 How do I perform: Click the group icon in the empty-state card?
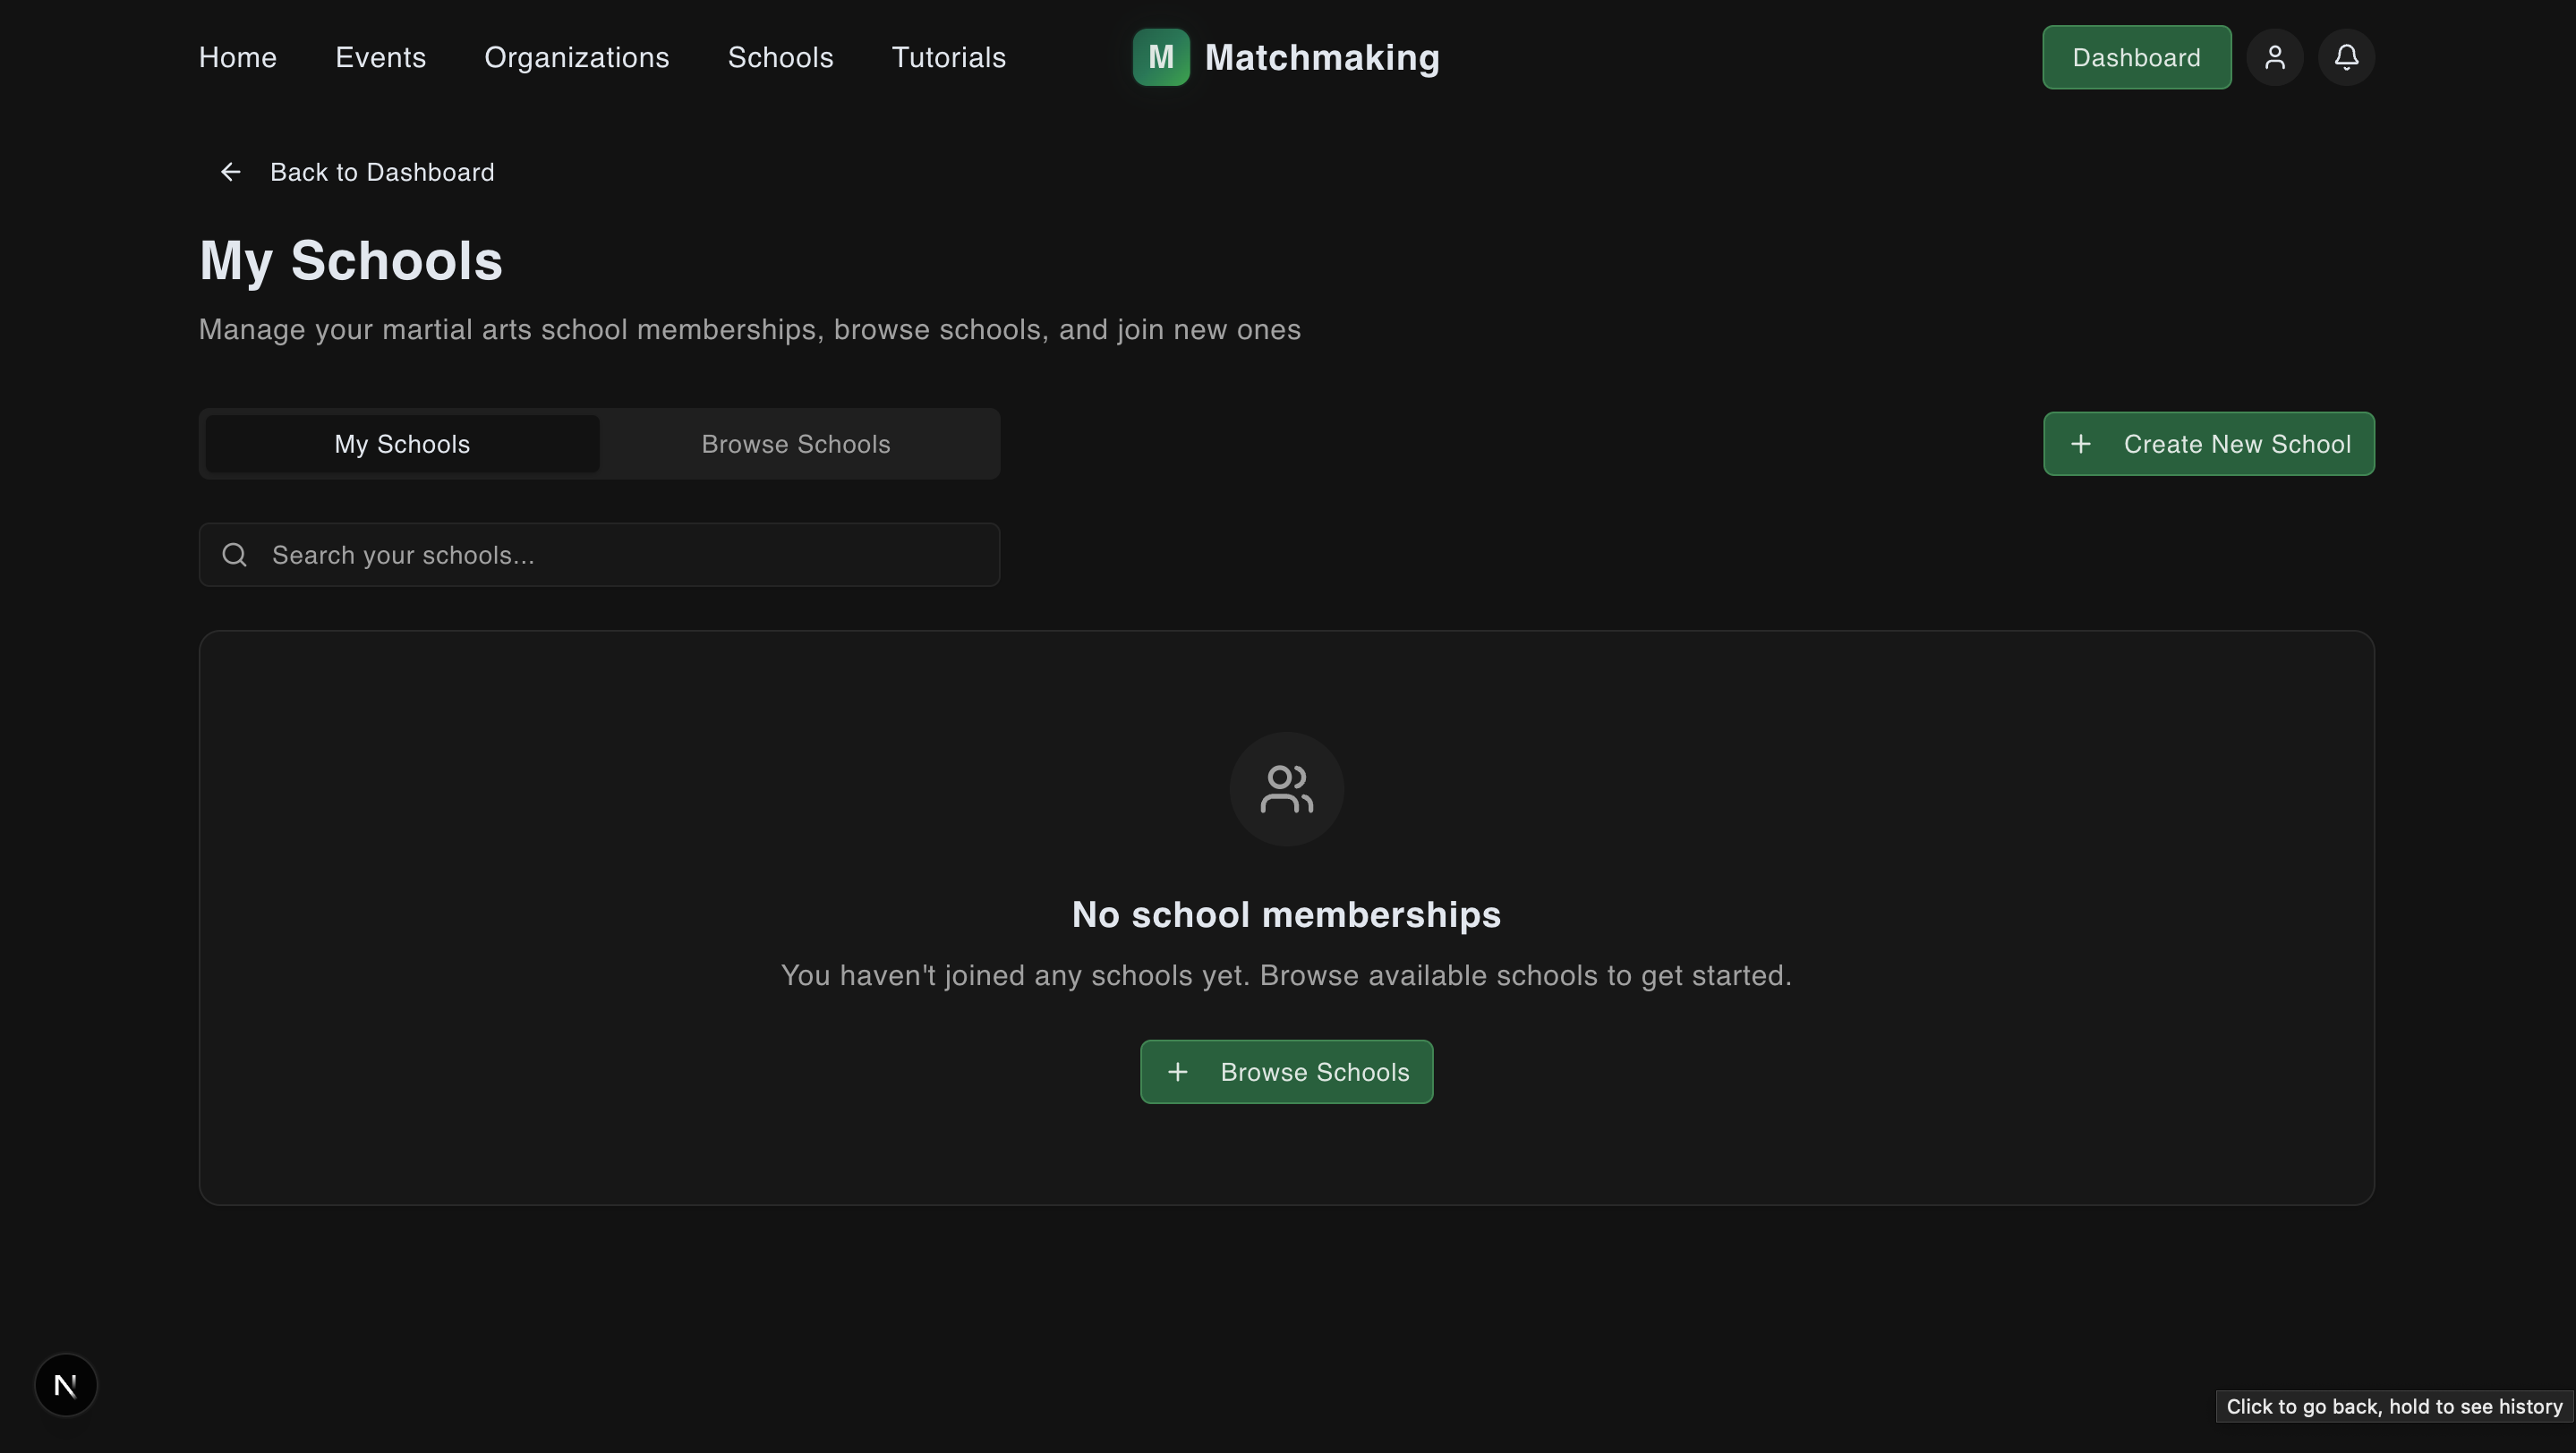point(1286,789)
